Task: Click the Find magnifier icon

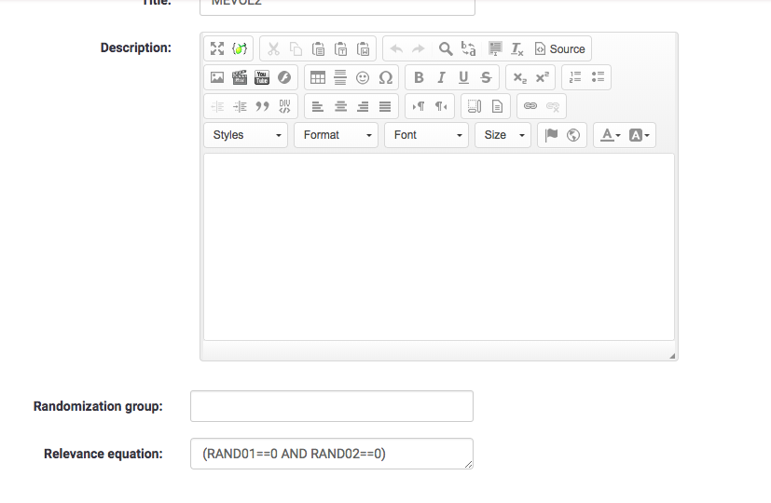Action: [446, 48]
